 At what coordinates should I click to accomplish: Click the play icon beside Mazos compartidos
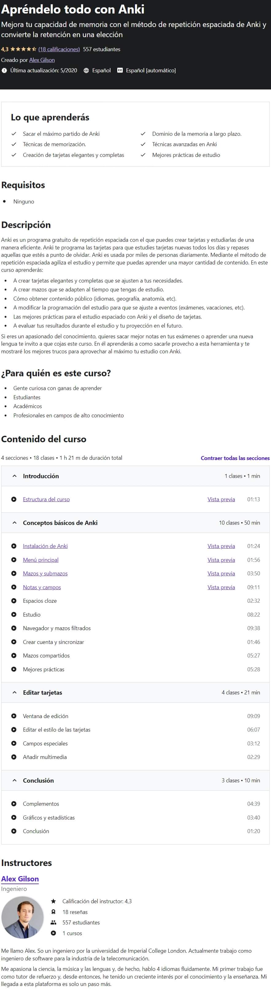[x=14, y=655]
